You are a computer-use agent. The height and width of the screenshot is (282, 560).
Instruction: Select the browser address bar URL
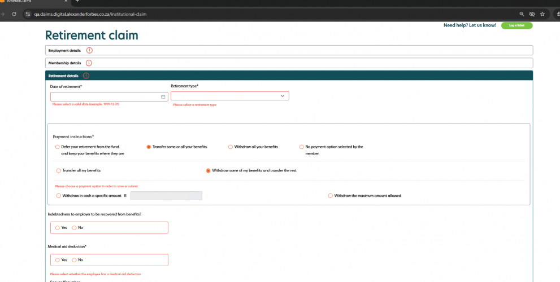pos(90,14)
